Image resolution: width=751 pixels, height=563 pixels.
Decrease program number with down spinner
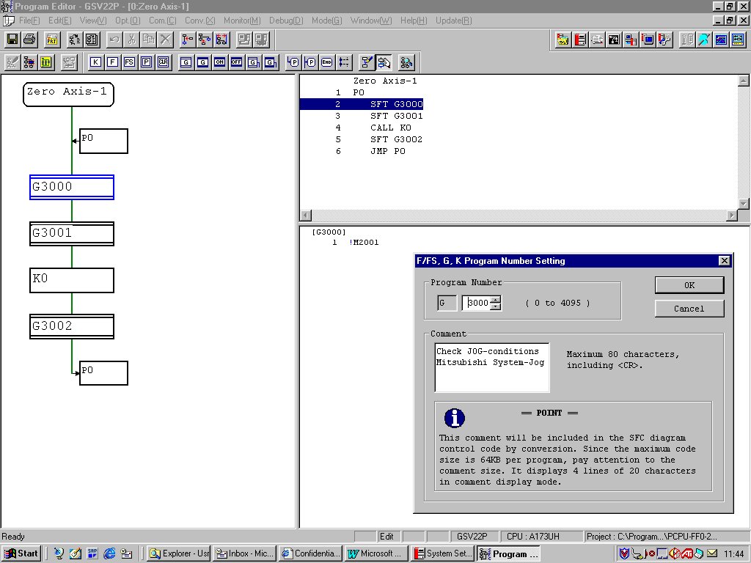(496, 306)
